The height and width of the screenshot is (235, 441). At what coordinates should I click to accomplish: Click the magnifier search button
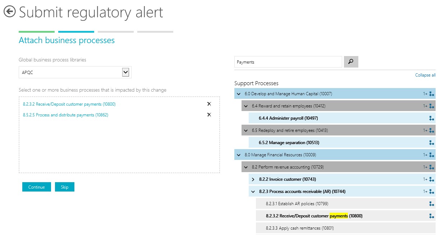(x=351, y=62)
